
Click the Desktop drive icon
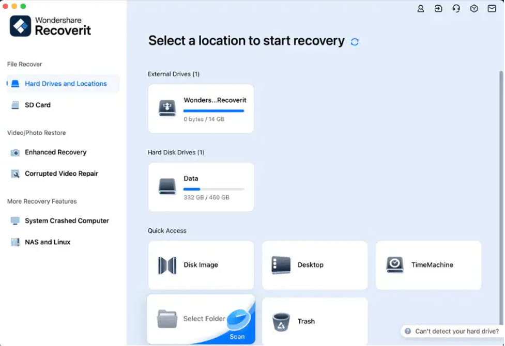point(281,265)
